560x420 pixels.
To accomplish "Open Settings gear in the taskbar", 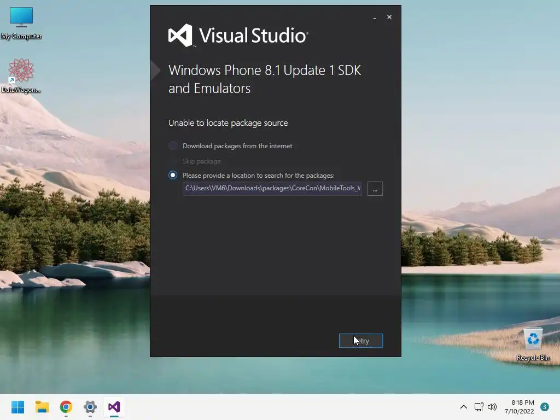I will pos(90,407).
